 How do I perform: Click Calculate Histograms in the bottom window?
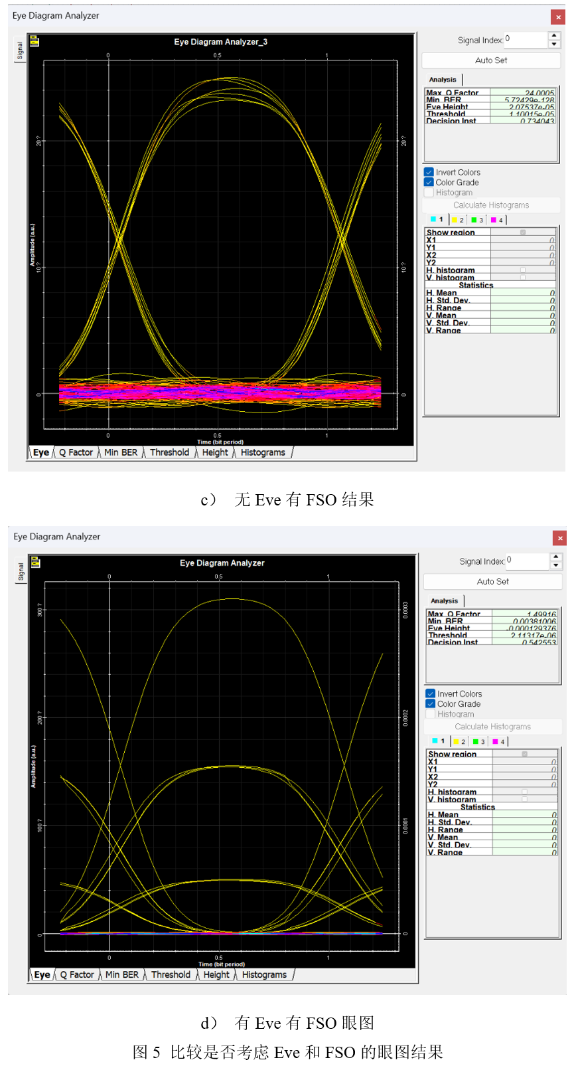(x=492, y=727)
